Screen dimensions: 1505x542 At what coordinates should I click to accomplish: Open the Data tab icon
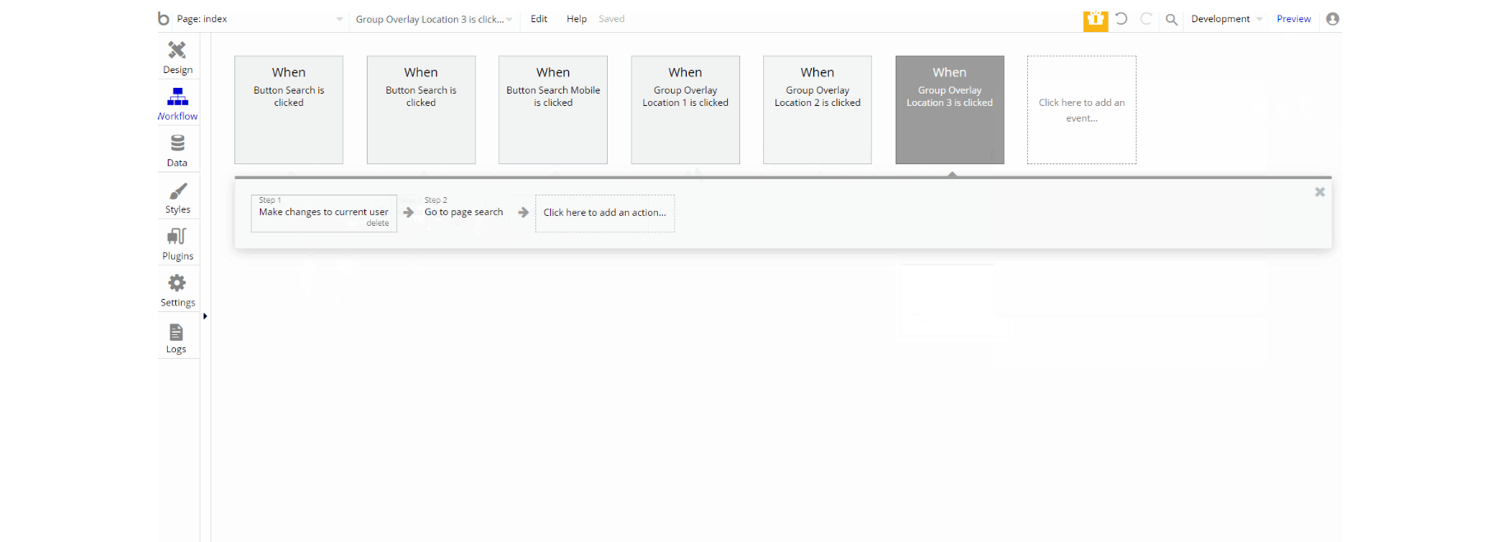177,143
